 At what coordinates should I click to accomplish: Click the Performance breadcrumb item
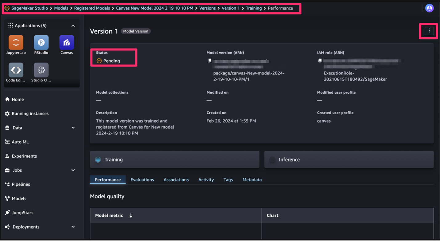[x=280, y=8]
